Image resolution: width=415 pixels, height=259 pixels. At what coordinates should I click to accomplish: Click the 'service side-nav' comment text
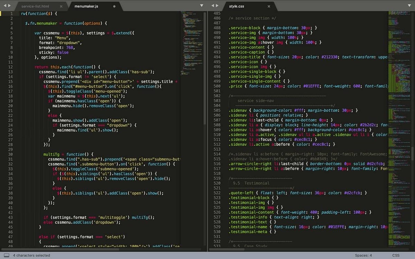256,100
